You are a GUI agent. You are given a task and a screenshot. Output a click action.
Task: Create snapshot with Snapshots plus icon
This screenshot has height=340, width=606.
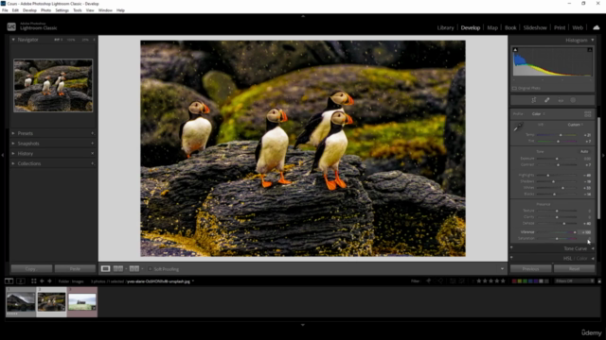(93, 143)
